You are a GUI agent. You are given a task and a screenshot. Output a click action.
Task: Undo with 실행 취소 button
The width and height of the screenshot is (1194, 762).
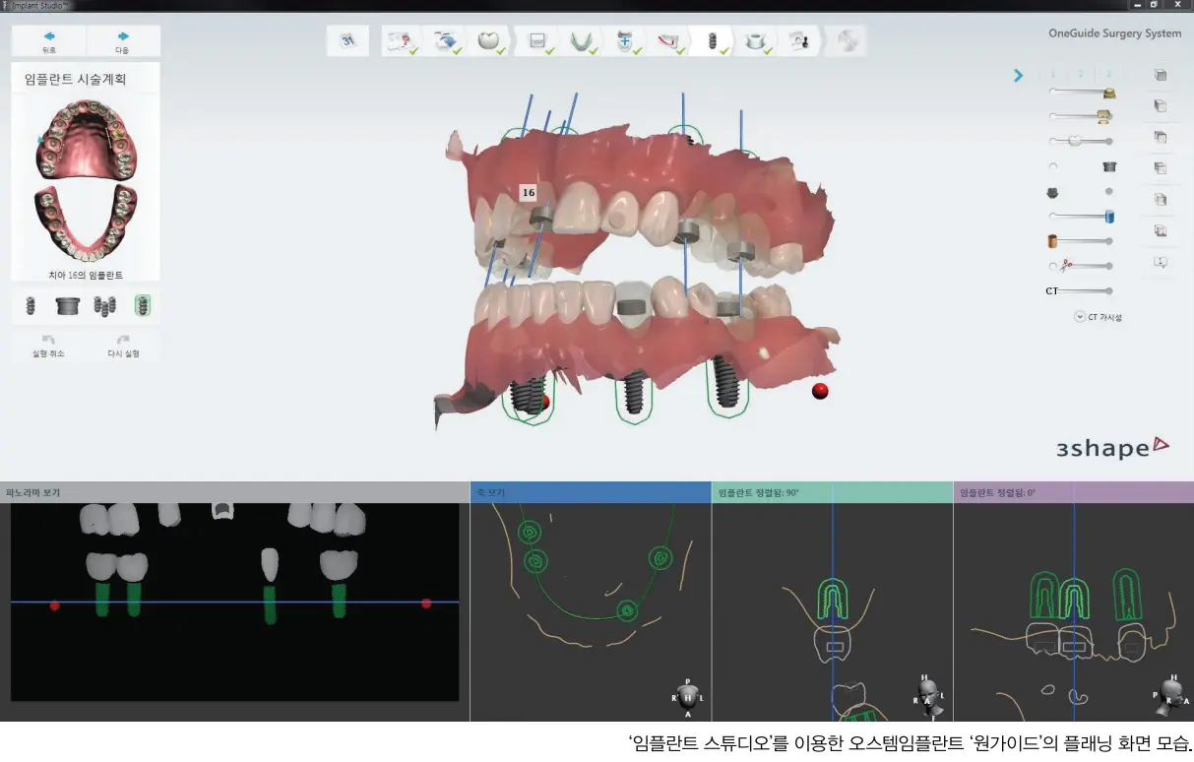(48, 346)
